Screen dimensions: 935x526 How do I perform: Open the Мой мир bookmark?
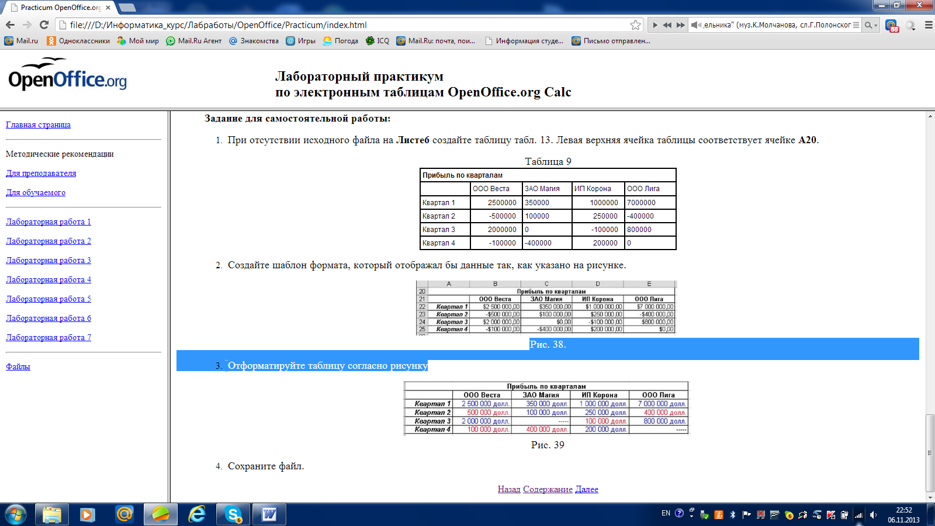(138, 41)
